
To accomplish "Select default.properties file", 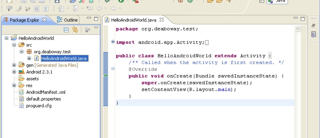I will pyautogui.click(x=43, y=99).
